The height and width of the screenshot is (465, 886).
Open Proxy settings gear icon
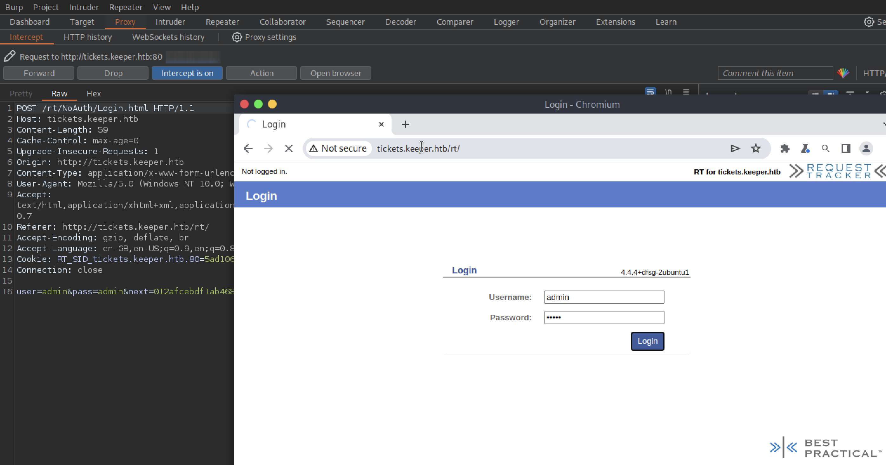point(237,37)
